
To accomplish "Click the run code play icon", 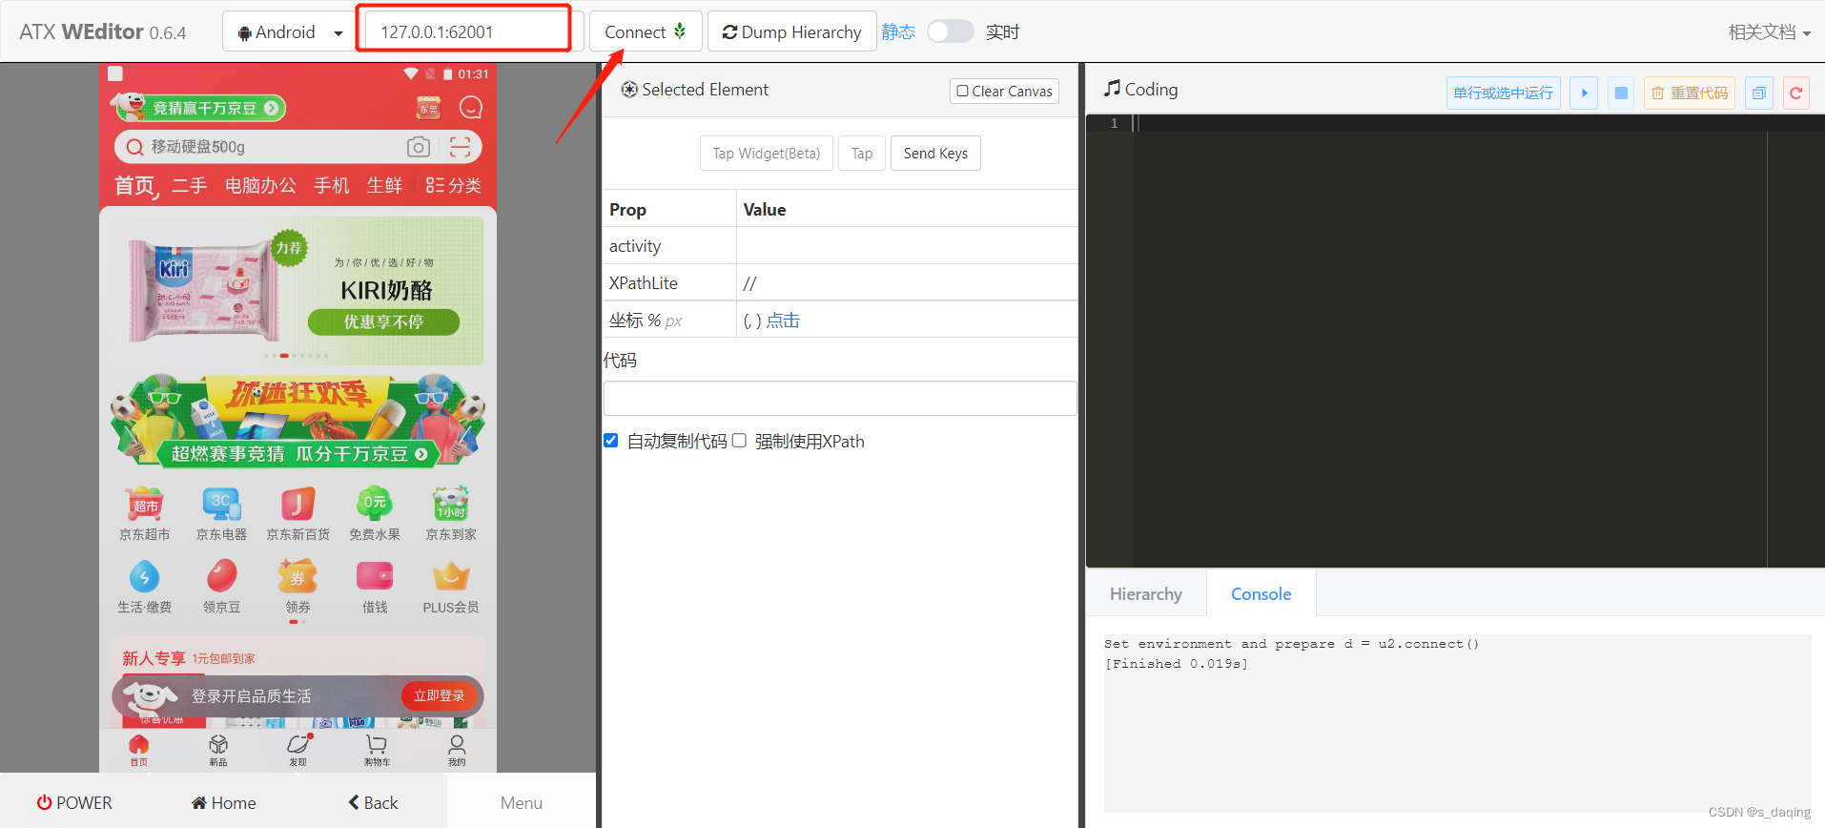I will (x=1584, y=93).
